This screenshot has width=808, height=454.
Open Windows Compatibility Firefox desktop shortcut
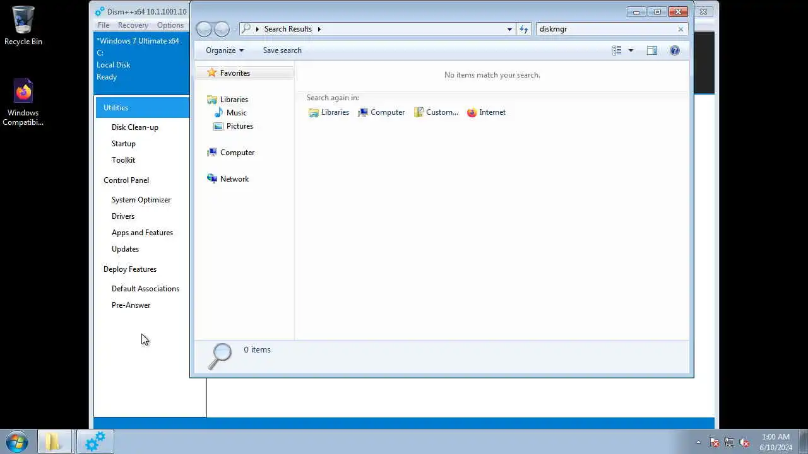pos(23,102)
